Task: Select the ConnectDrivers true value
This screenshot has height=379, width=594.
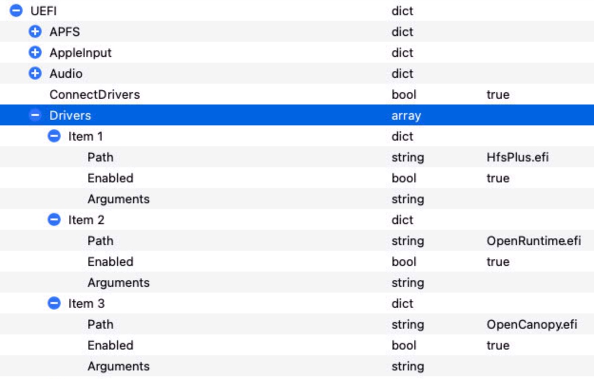Action: pyautogui.click(x=498, y=95)
